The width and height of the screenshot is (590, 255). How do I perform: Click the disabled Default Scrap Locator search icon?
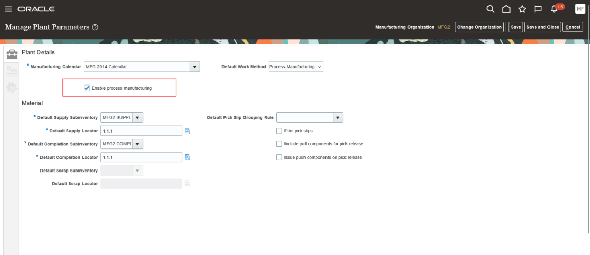pos(188,183)
